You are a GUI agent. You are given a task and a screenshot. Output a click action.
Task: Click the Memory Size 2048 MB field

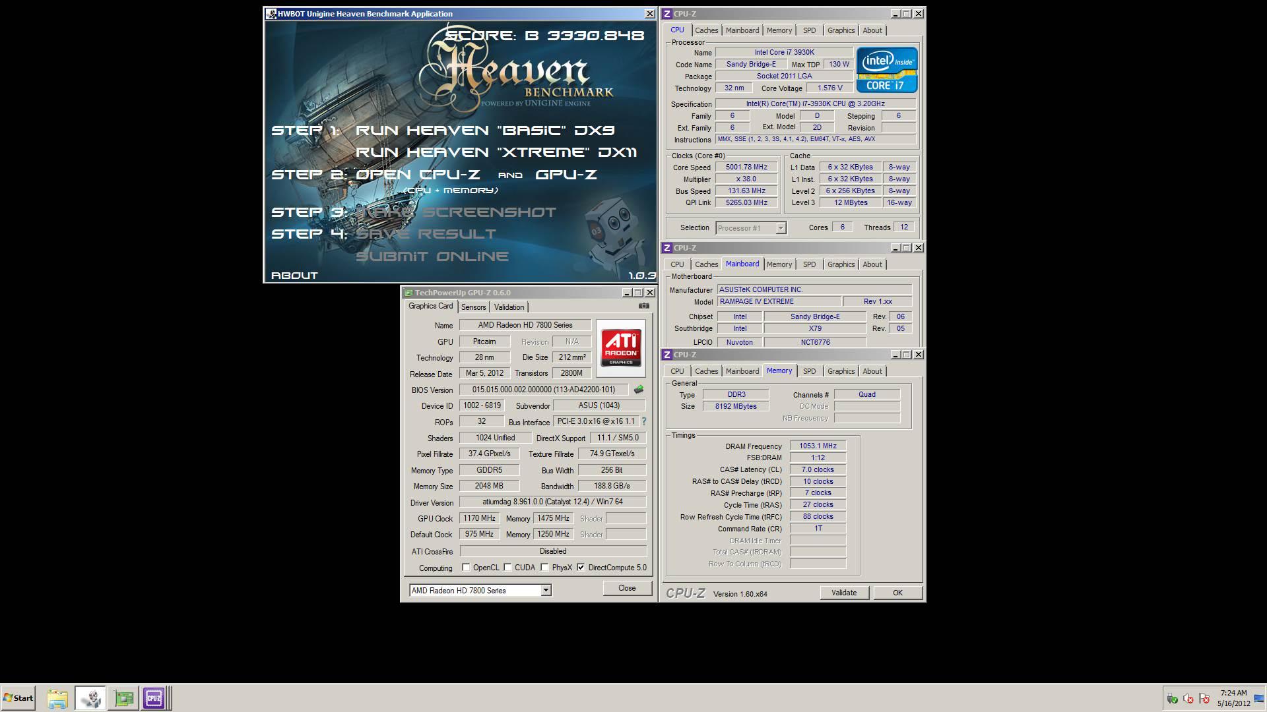point(489,486)
